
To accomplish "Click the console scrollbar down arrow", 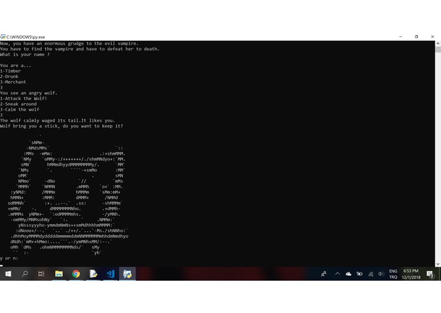I will point(438,264).
